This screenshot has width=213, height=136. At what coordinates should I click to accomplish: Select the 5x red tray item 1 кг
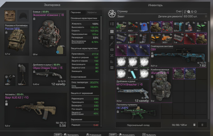(178, 38)
